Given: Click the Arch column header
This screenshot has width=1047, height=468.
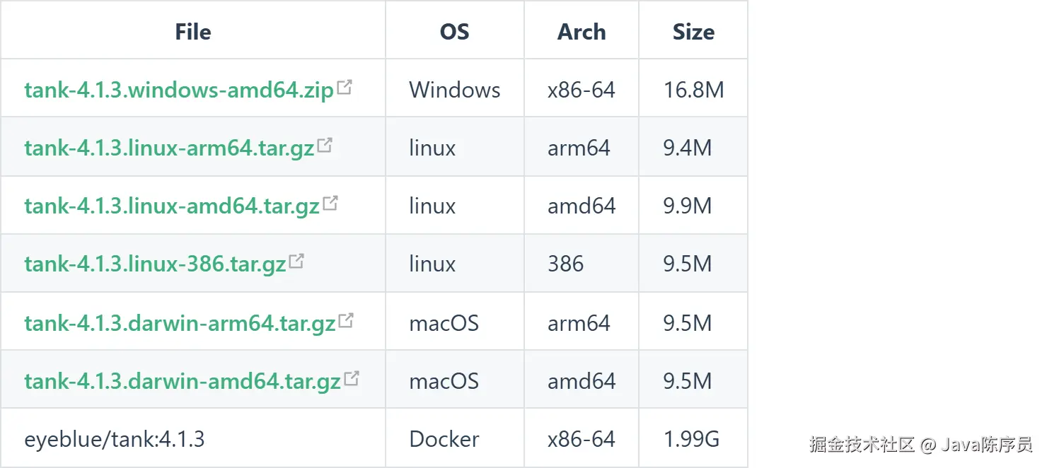Looking at the screenshot, I should pyautogui.click(x=582, y=32).
